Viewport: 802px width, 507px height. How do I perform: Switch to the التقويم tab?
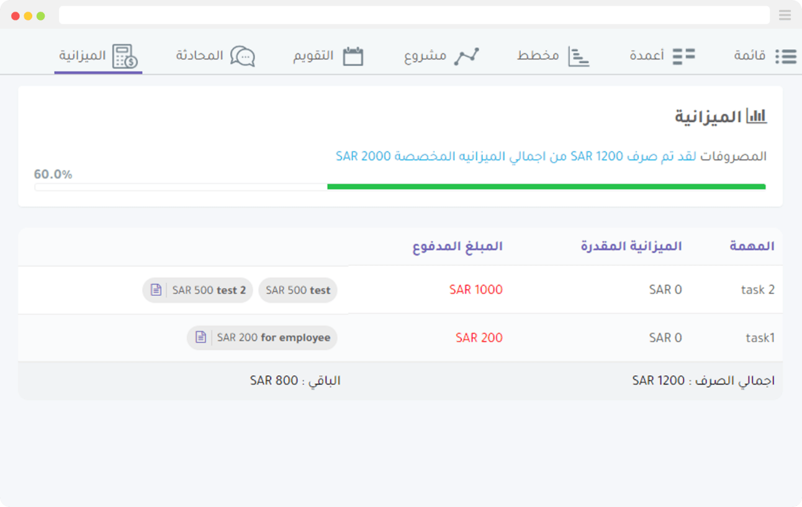[x=313, y=56]
